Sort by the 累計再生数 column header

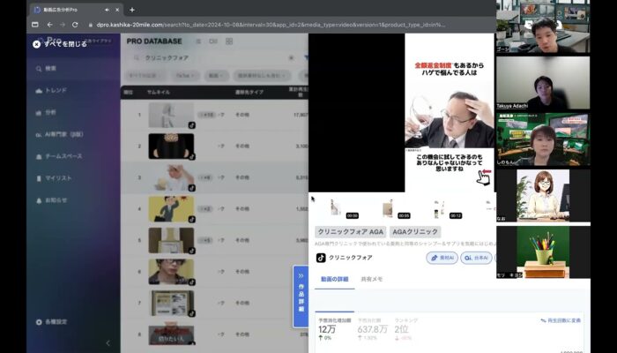click(299, 92)
